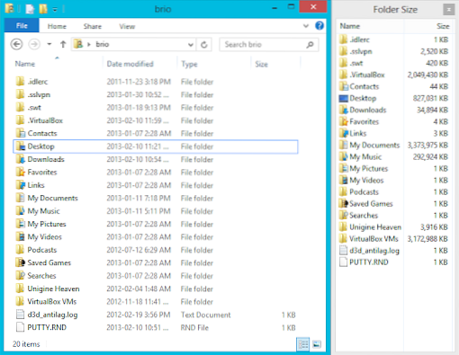The height and width of the screenshot is (355, 459).
Task: Expand the breadcrumb arrow before brio
Action: click(x=89, y=45)
